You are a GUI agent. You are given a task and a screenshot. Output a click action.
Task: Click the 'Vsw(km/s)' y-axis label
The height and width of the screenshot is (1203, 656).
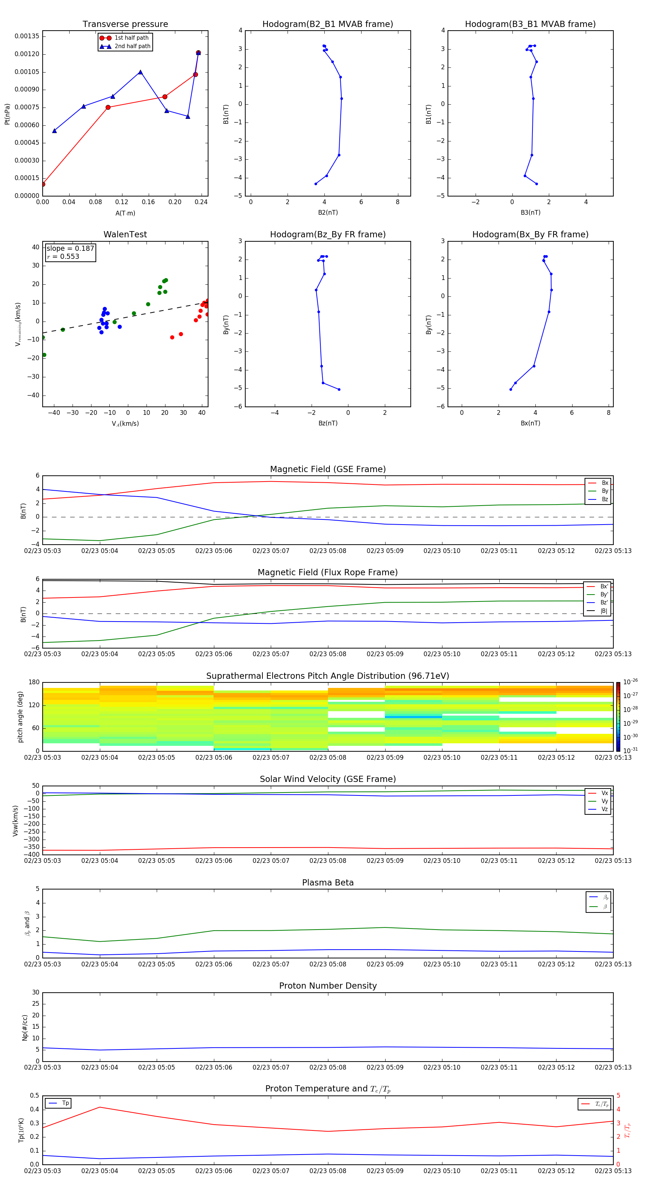click(15, 820)
